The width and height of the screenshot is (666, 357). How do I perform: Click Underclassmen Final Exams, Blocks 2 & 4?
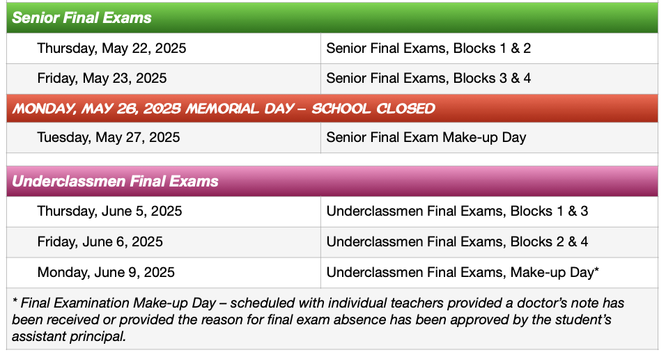click(x=457, y=242)
